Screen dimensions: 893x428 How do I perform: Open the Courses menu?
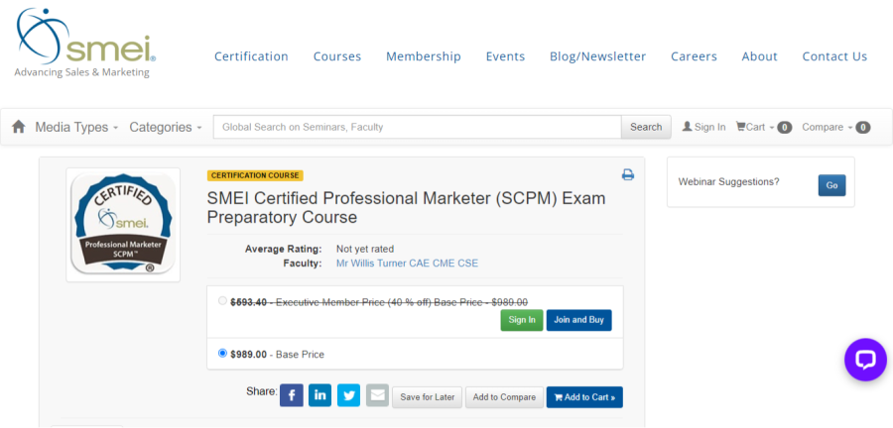[337, 56]
